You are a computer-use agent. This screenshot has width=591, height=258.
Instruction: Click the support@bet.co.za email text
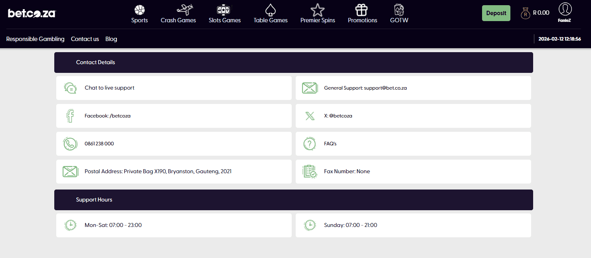tap(385, 88)
